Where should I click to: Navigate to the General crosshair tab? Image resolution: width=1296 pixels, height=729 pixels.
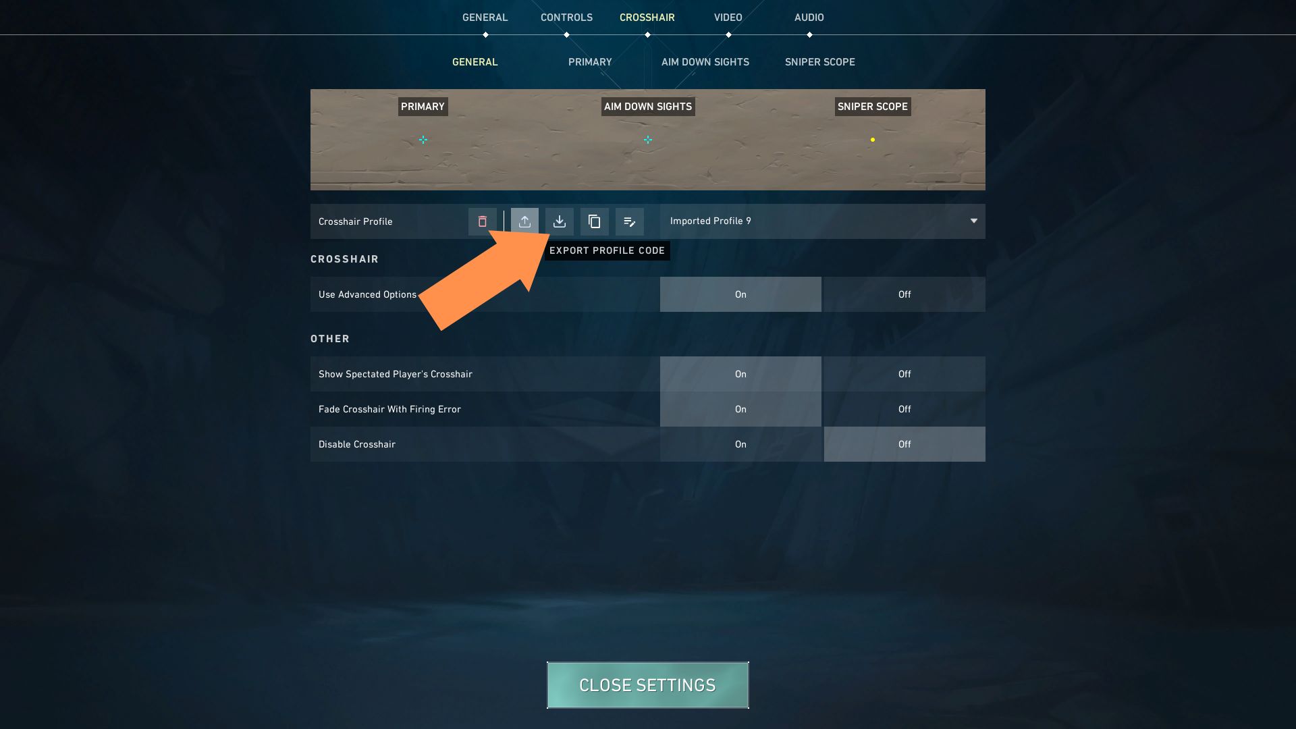[x=475, y=62]
